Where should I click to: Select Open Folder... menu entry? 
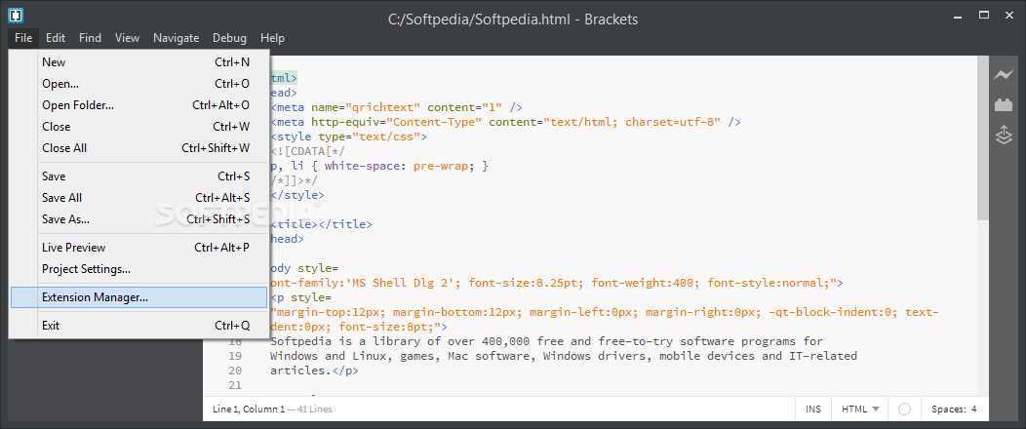pyautogui.click(x=138, y=105)
